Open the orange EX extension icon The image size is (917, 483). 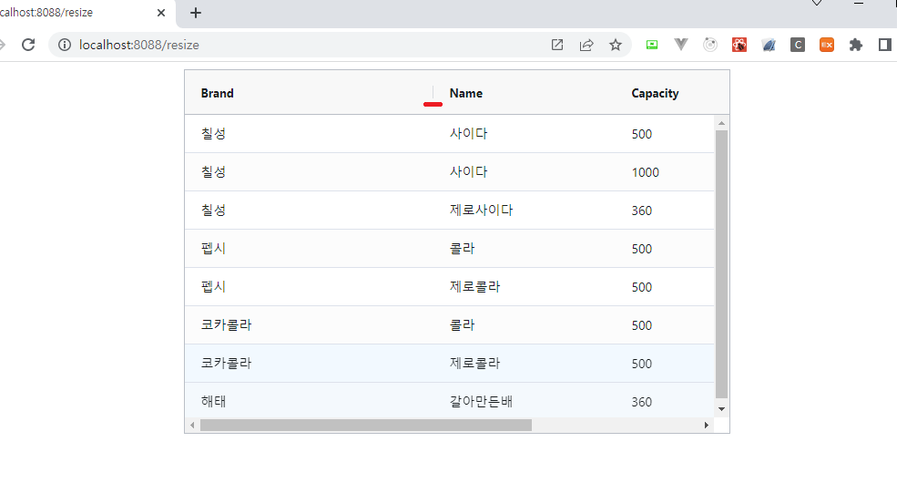826,45
